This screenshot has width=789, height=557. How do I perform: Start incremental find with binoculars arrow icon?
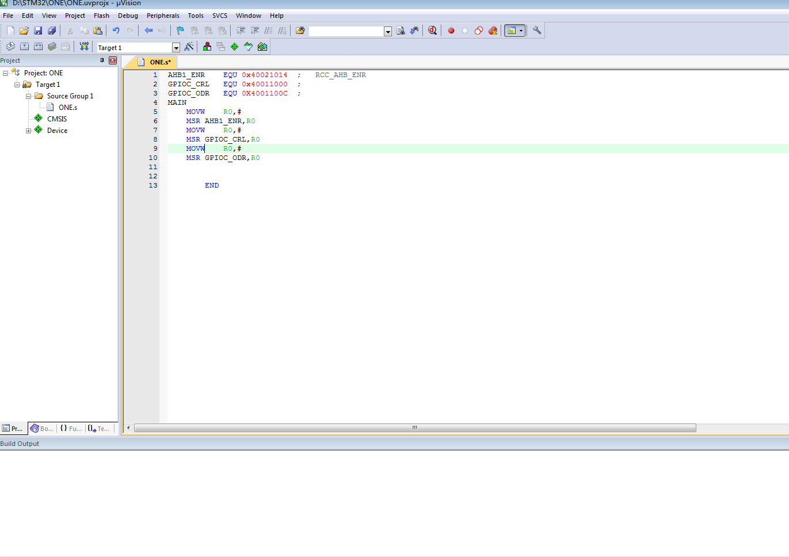(414, 30)
